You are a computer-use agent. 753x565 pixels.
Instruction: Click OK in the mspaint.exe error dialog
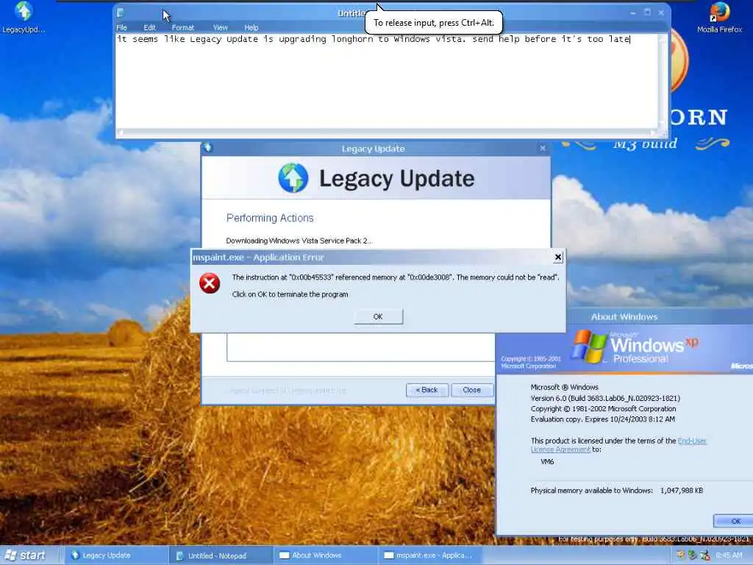point(378,316)
